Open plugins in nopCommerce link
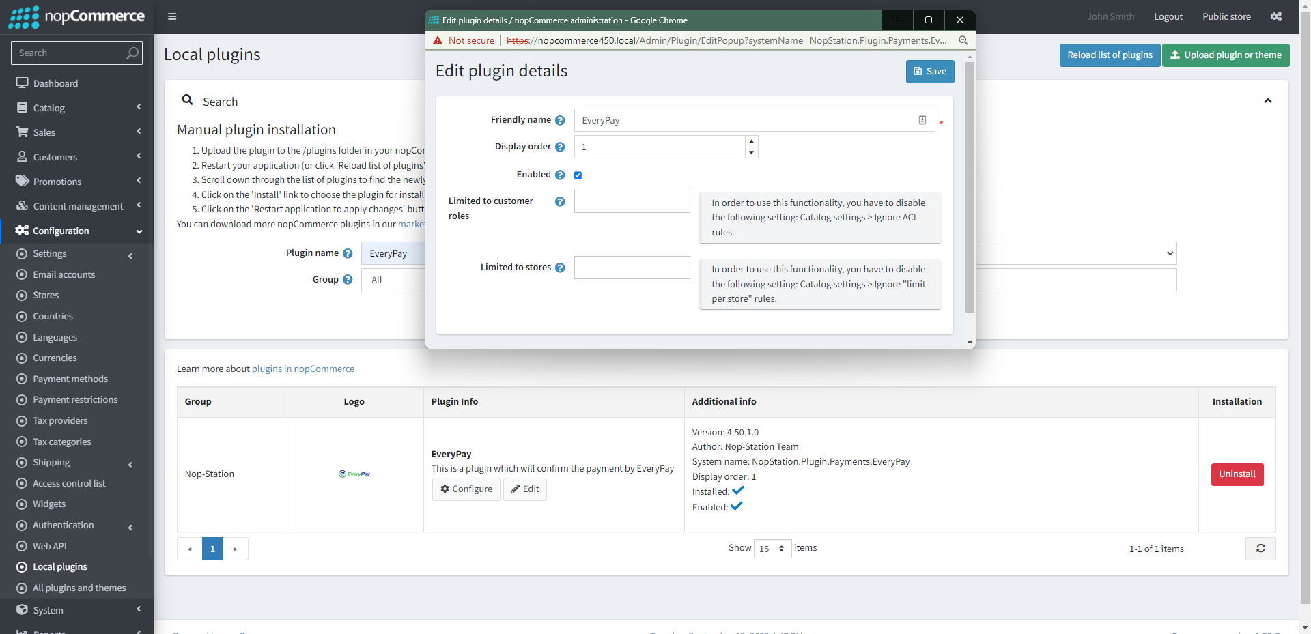Viewport: 1311px width, 634px height. click(303, 369)
